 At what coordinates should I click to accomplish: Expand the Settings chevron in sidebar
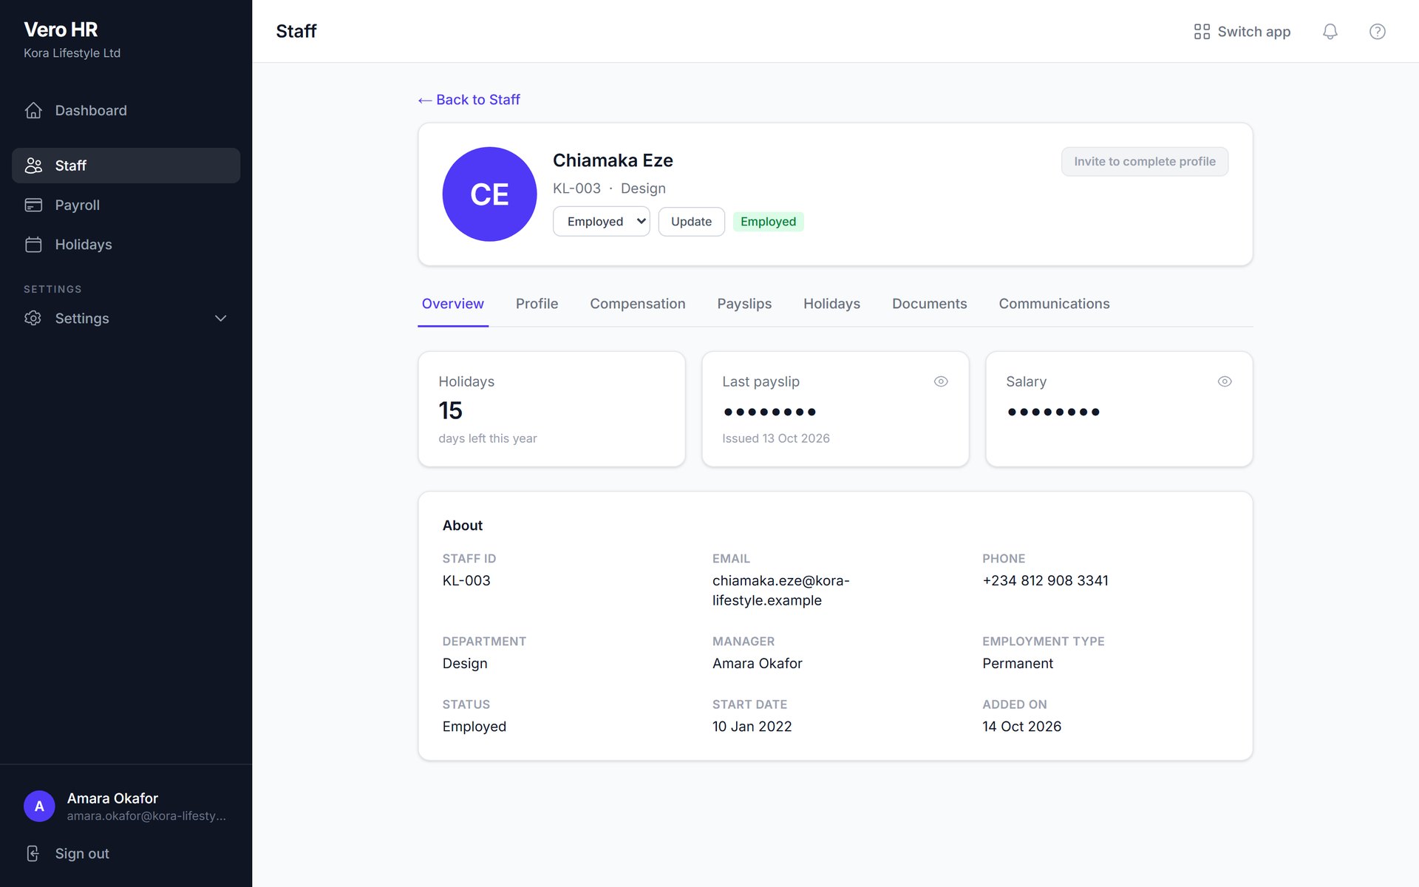pyautogui.click(x=220, y=319)
